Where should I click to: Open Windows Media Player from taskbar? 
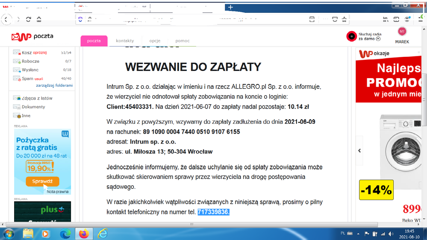[45, 234]
